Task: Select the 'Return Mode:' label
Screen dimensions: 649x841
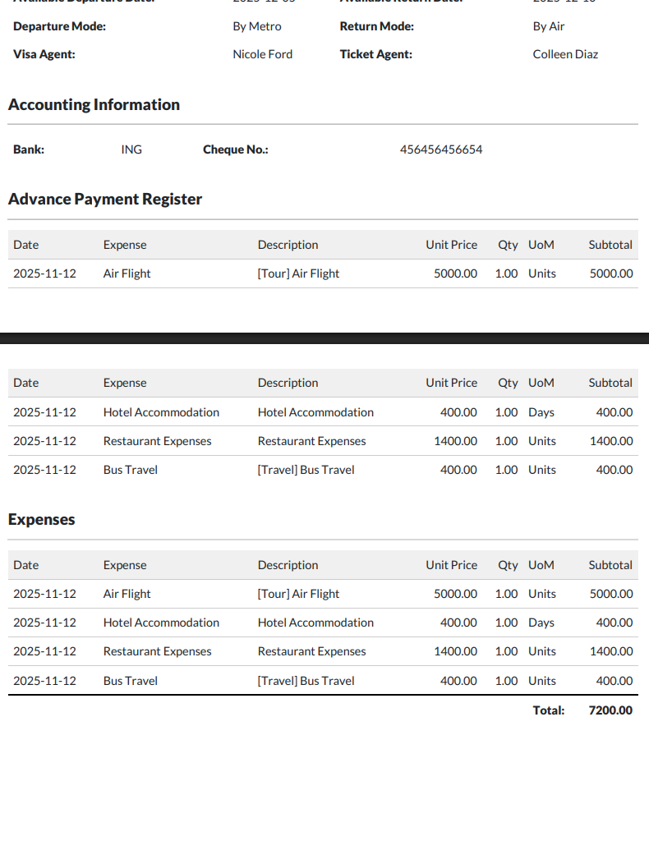Action: [376, 26]
